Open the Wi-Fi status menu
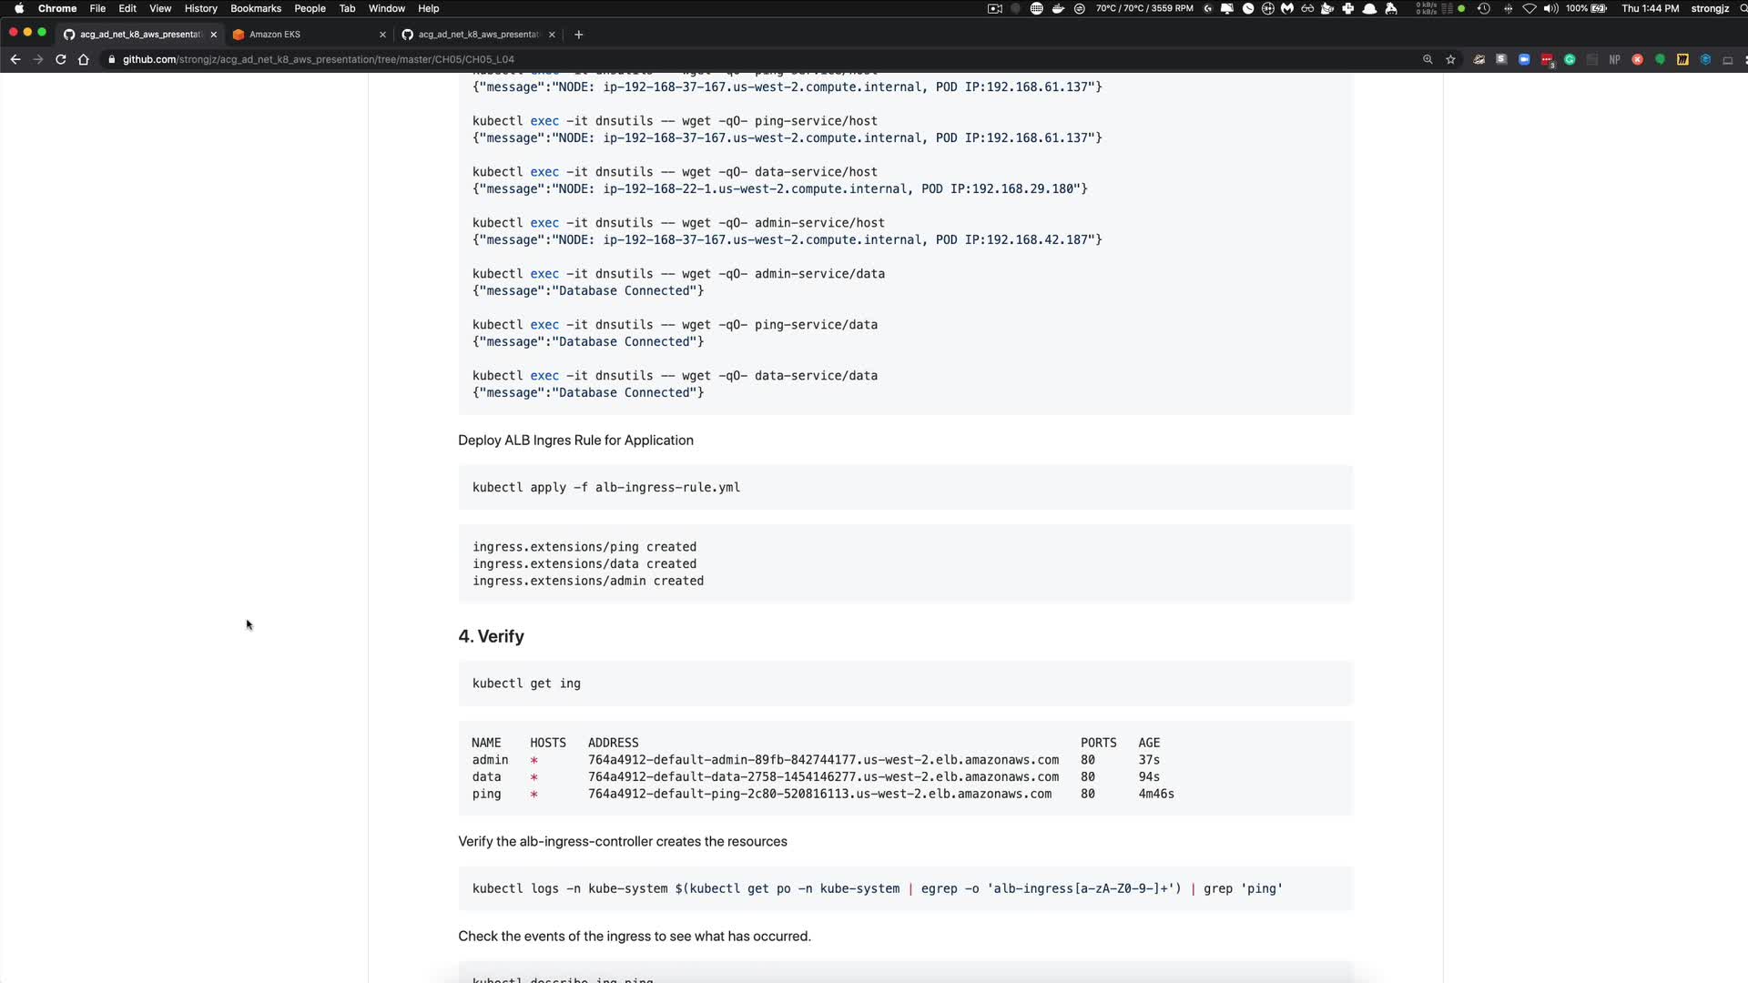 pos(1529,8)
